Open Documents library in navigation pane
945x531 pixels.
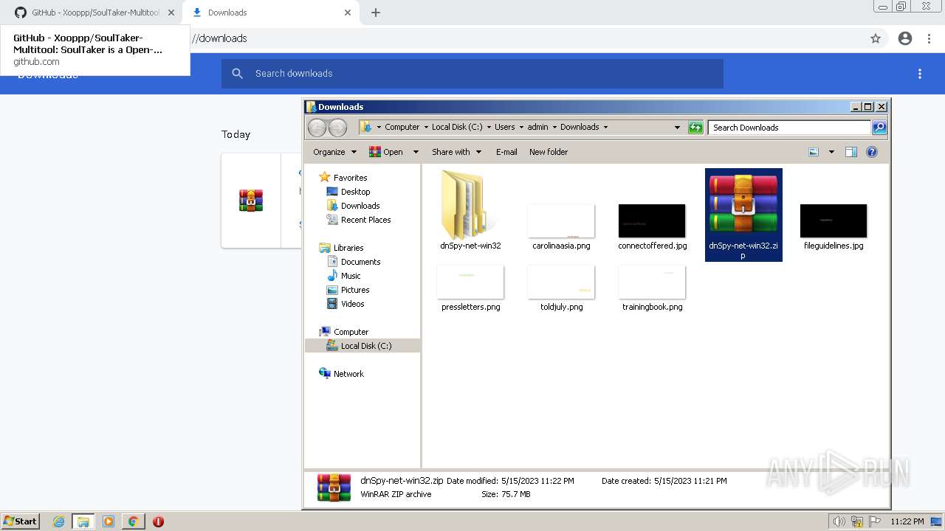click(x=360, y=262)
